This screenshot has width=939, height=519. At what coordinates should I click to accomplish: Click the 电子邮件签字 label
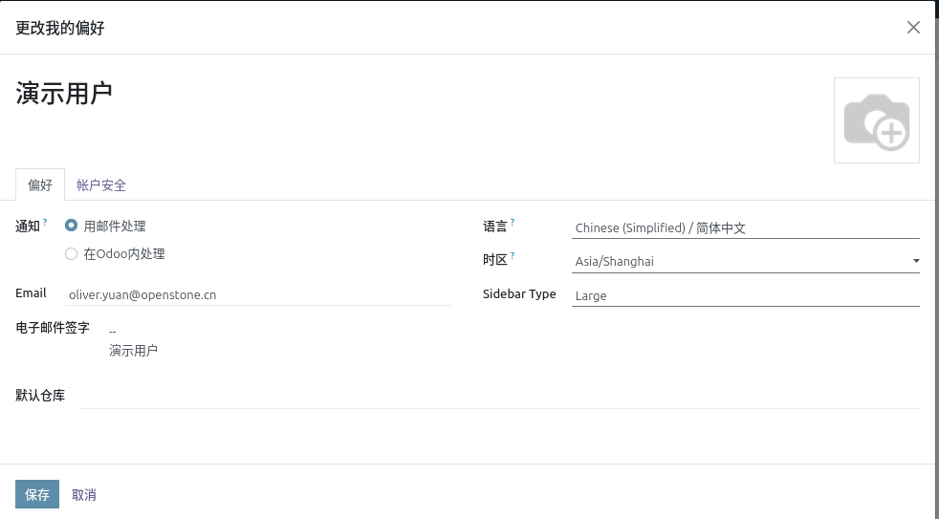pos(53,328)
